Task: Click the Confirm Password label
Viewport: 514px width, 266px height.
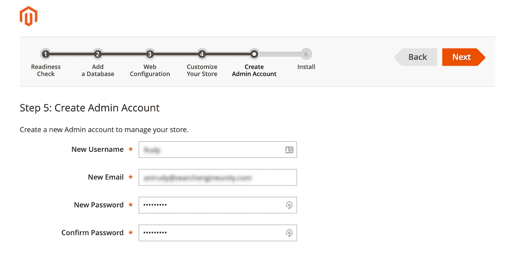Action: pos(93,233)
